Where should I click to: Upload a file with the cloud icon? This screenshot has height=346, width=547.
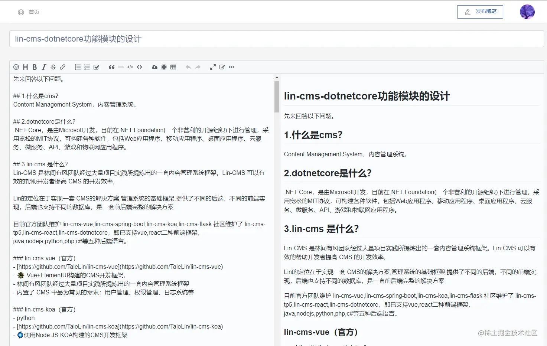point(154,67)
